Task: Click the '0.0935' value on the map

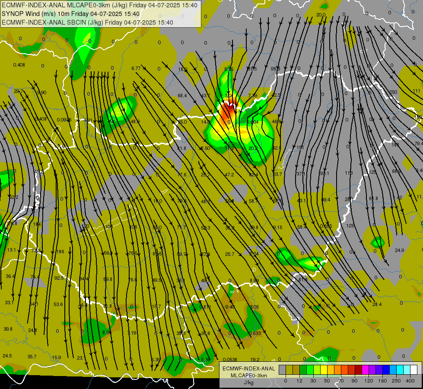Action: [64, 120]
